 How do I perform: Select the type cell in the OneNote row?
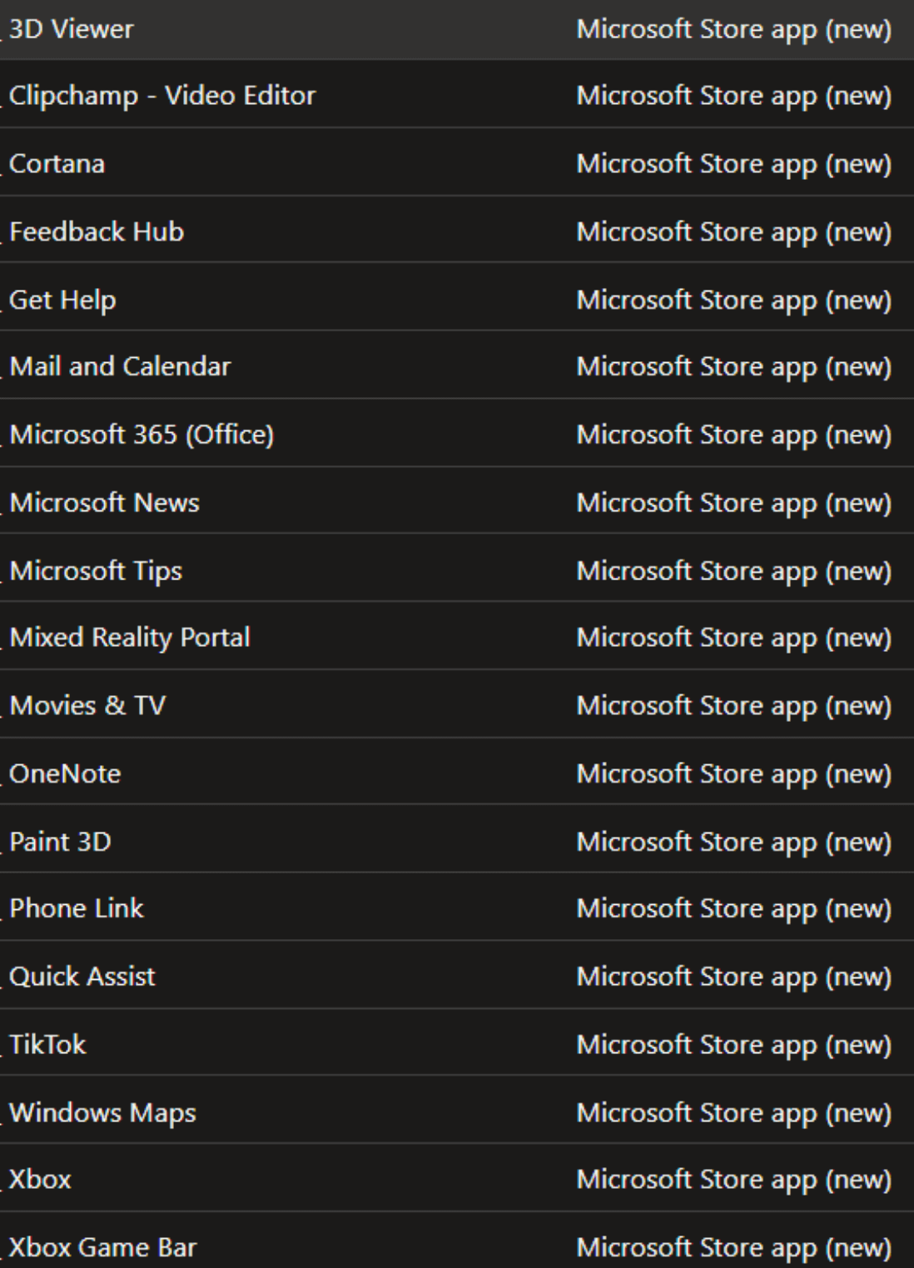[x=734, y=775]
